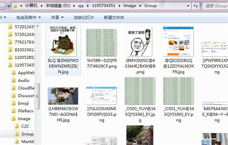Image resolution: width=228 pixels, height=145 pixels.
Task: Select the AppWeb folder in tree
Action: [23, 73]
